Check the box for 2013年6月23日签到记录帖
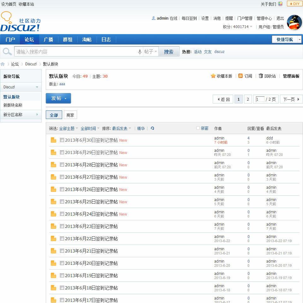The width and height of the screenshot is (303, 303). pos(62,226)
